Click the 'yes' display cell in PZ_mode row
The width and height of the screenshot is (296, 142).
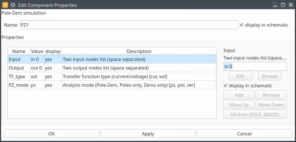53,85
